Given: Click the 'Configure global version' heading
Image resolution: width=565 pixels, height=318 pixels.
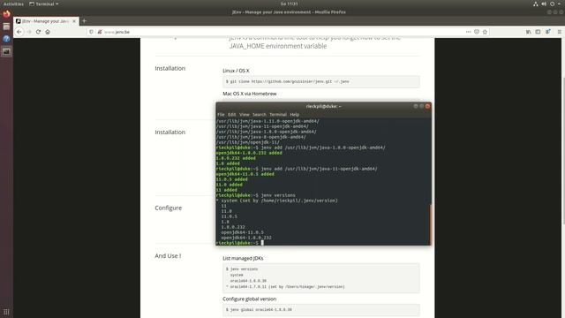Looking at the screenshot, I should 249,299.
